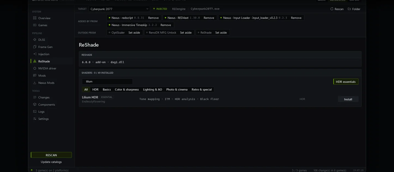
Task: Click the 5 / 5 games status text
Action: point(299,170)
